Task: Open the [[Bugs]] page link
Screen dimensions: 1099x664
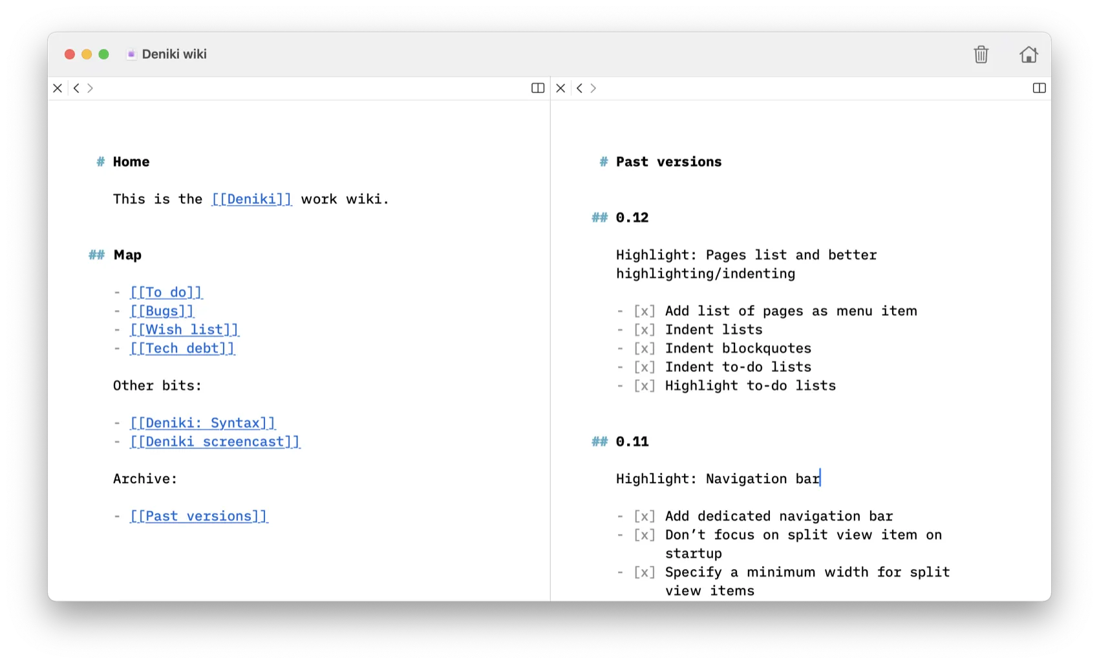Action: [162, 311]
